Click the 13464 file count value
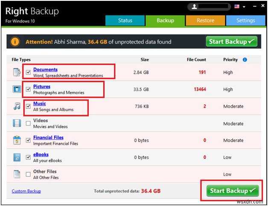The height and width of the screenshot is (206, 268). (200, 89)
